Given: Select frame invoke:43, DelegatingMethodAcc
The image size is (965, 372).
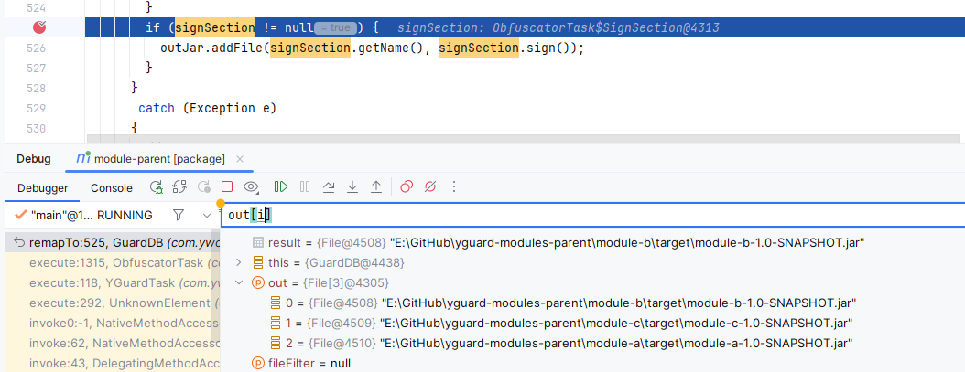Looking at the screenshot, I should 112,364.
